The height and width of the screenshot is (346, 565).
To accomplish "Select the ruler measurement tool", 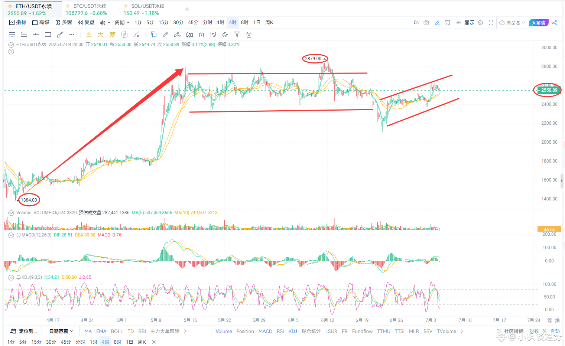I will click(x=165, y=35).
